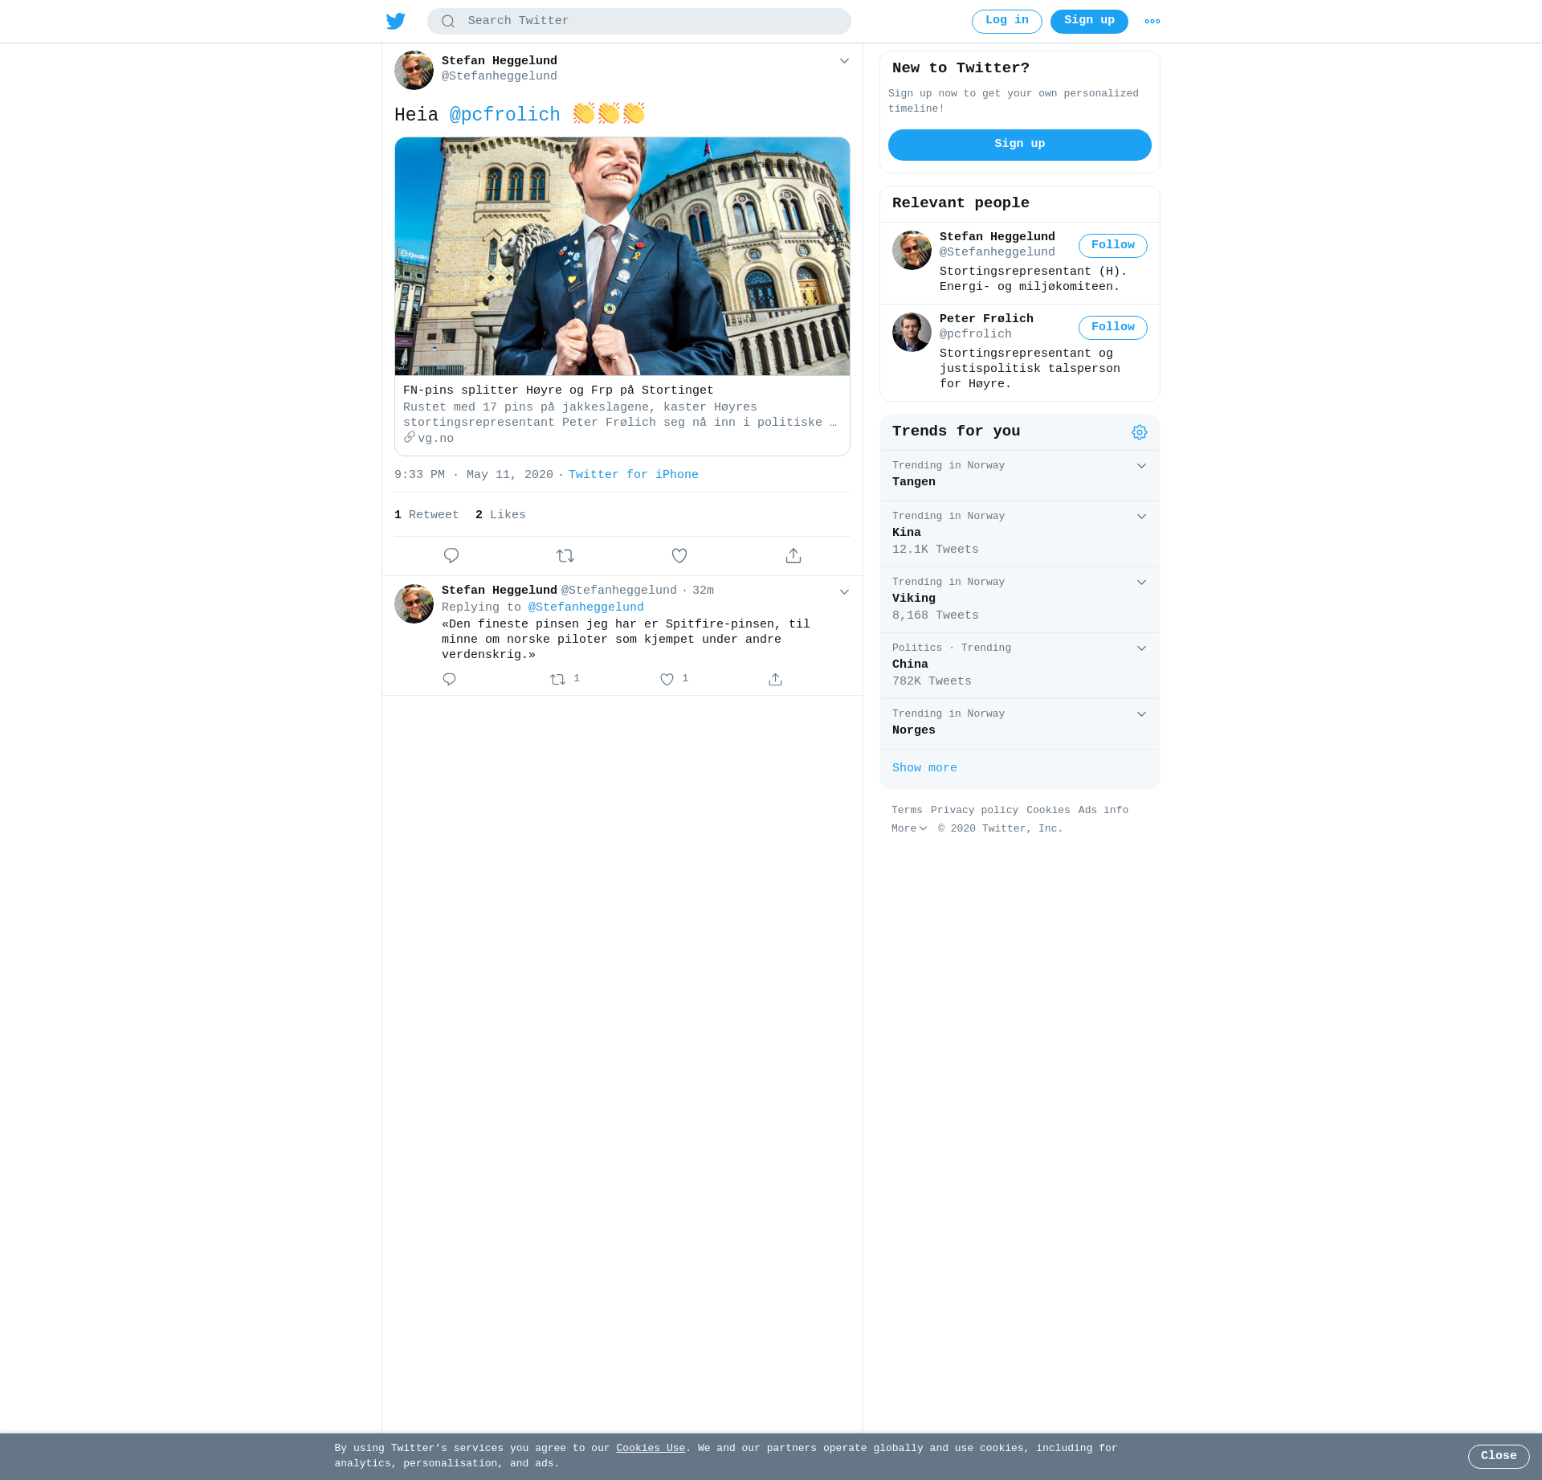This screenshot has width=1542, height=1480.
Task: Open the Kina trend
Action: 1019,534
